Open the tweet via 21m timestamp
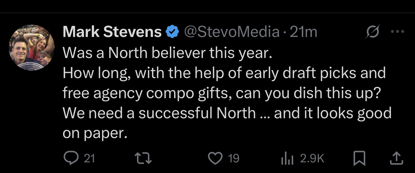Image resolution: width=415 pixels, height=173 pixels. click(303, 32)
